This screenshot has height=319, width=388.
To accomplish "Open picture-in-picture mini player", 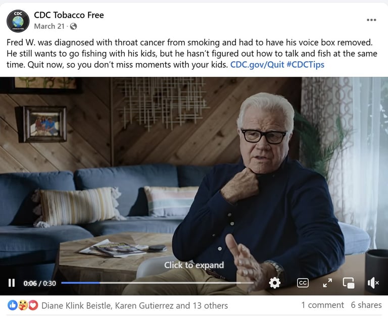I will click(349, 283).
